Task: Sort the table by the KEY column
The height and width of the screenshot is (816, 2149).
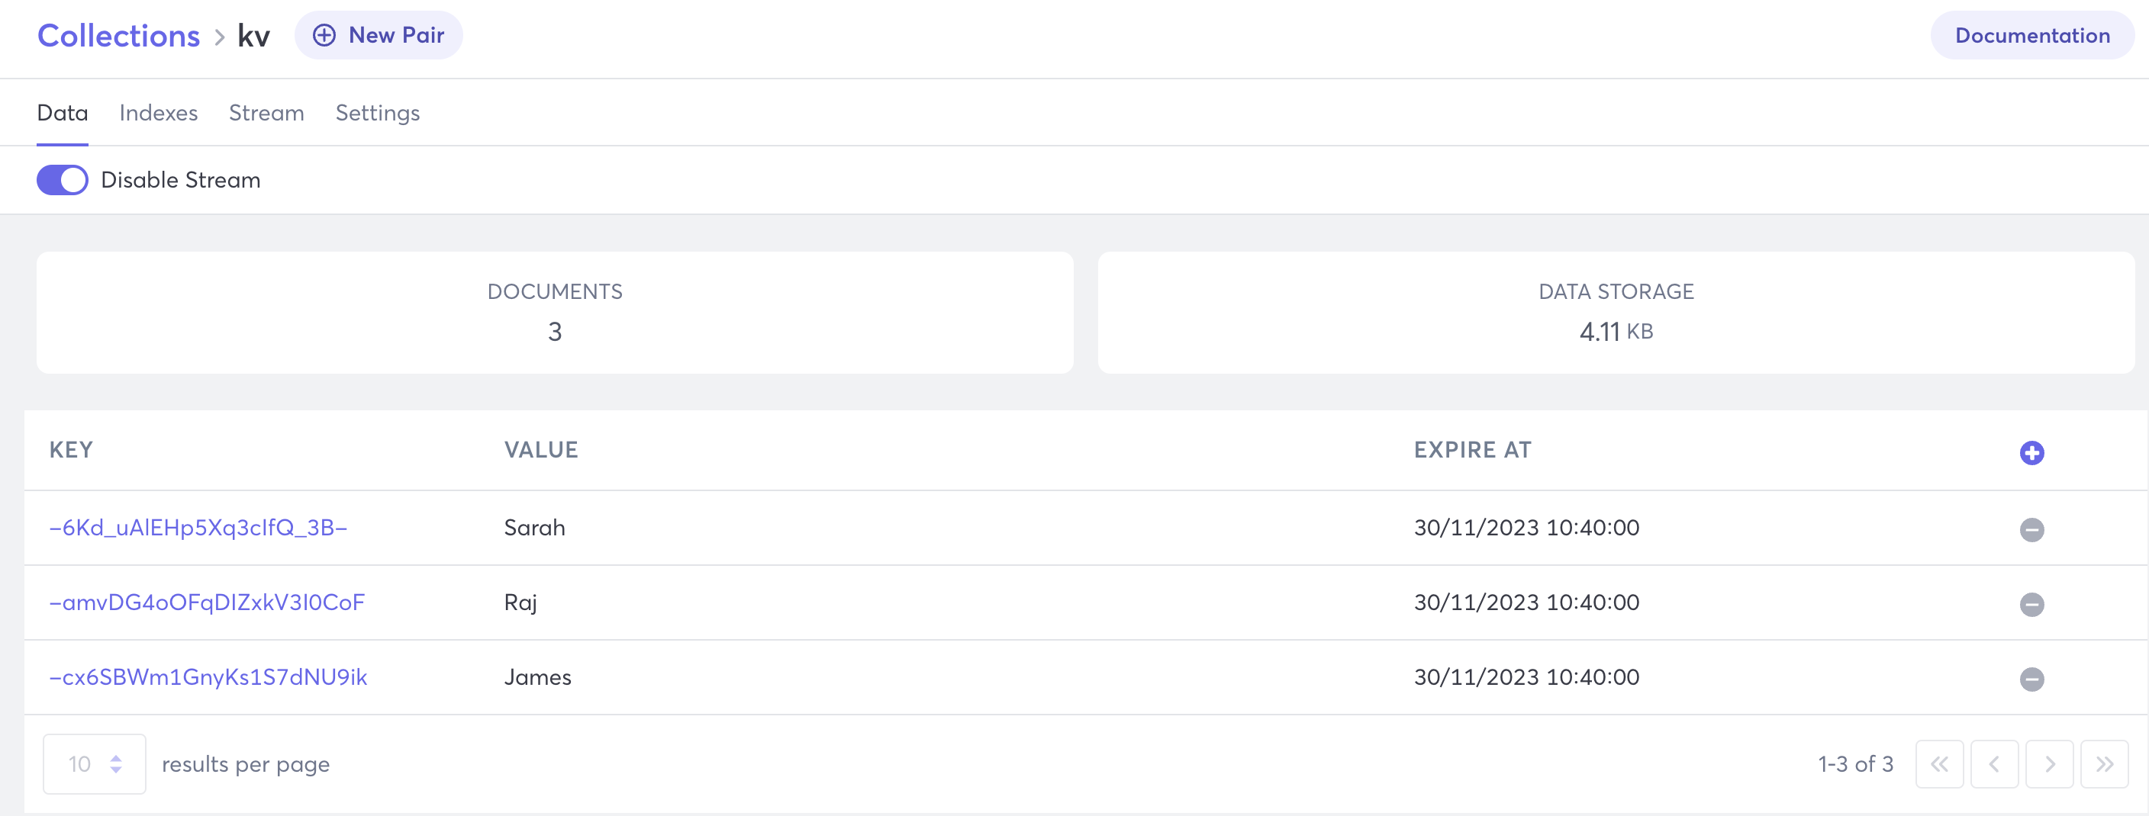Action: point(71,449)
